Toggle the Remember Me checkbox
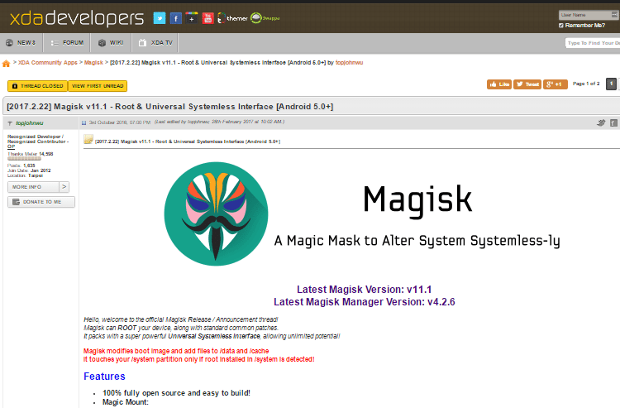Image resolution: width=620 pixels, height=408 pixels. pos(560,26)
